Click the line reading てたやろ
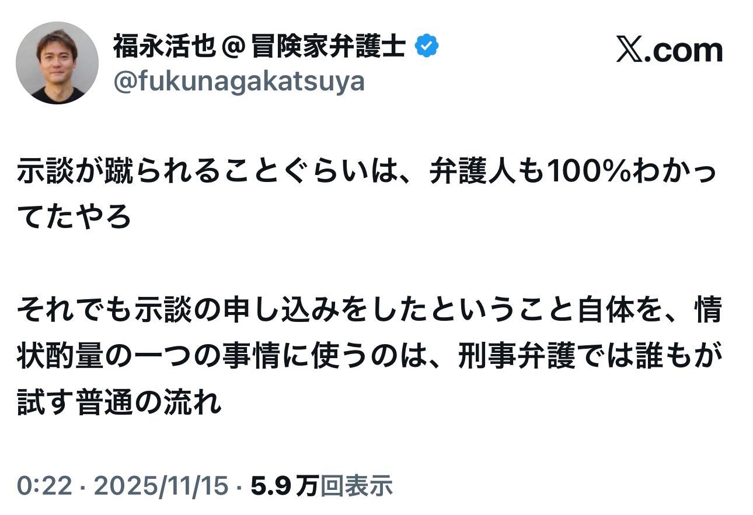The height and width of the screenshot is (515, 753). coord(74,219)
